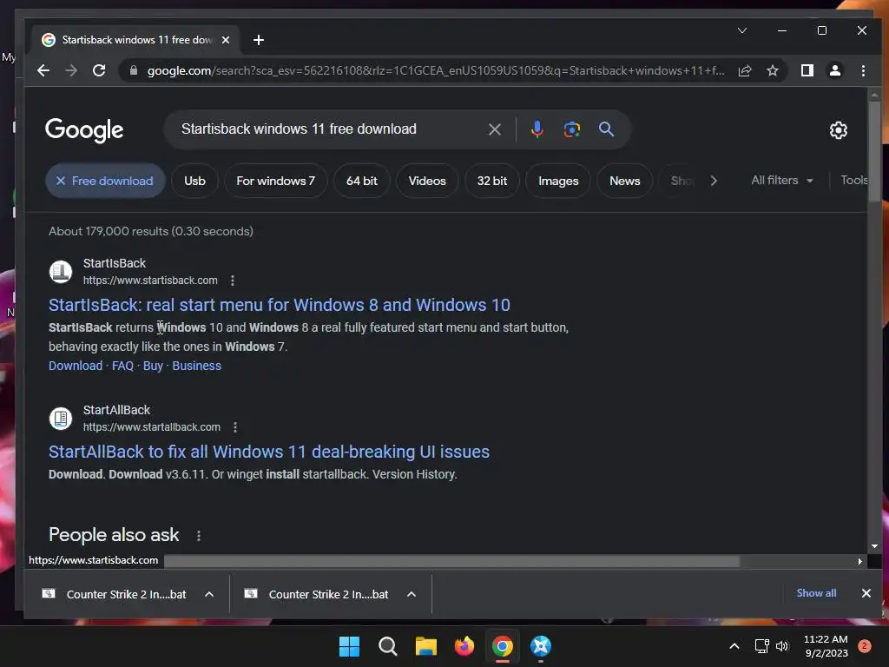Open the StartIsBack Download sitelink
The height and width of the screenshot is (667, 889).
pos(76,366)
